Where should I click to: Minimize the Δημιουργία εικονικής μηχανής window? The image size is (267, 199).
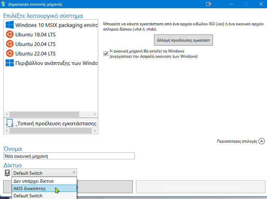231,4
